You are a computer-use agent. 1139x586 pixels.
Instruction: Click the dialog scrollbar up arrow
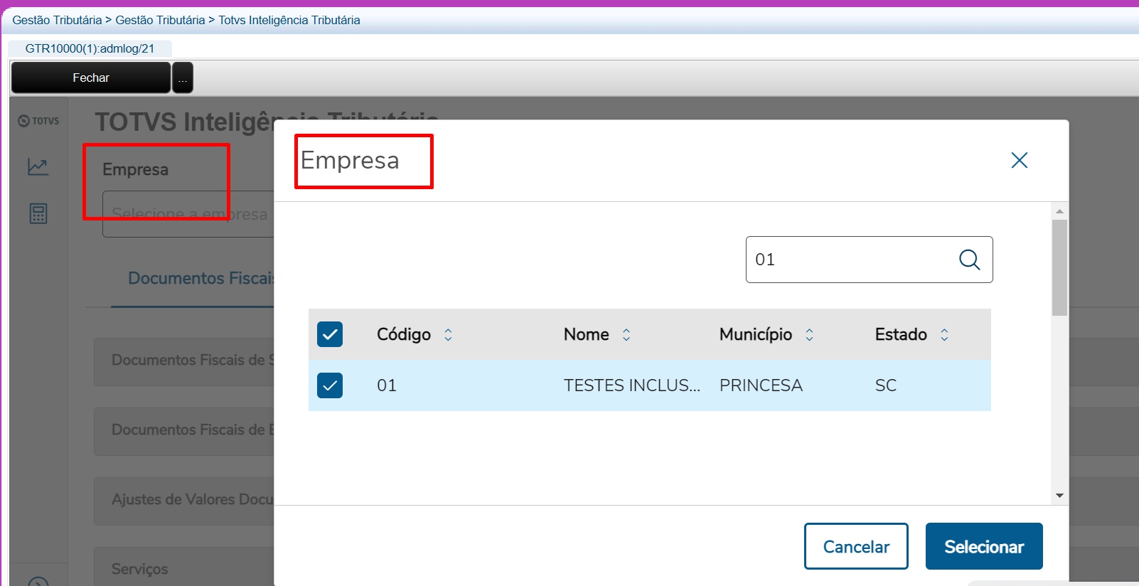click(1059, 211)
